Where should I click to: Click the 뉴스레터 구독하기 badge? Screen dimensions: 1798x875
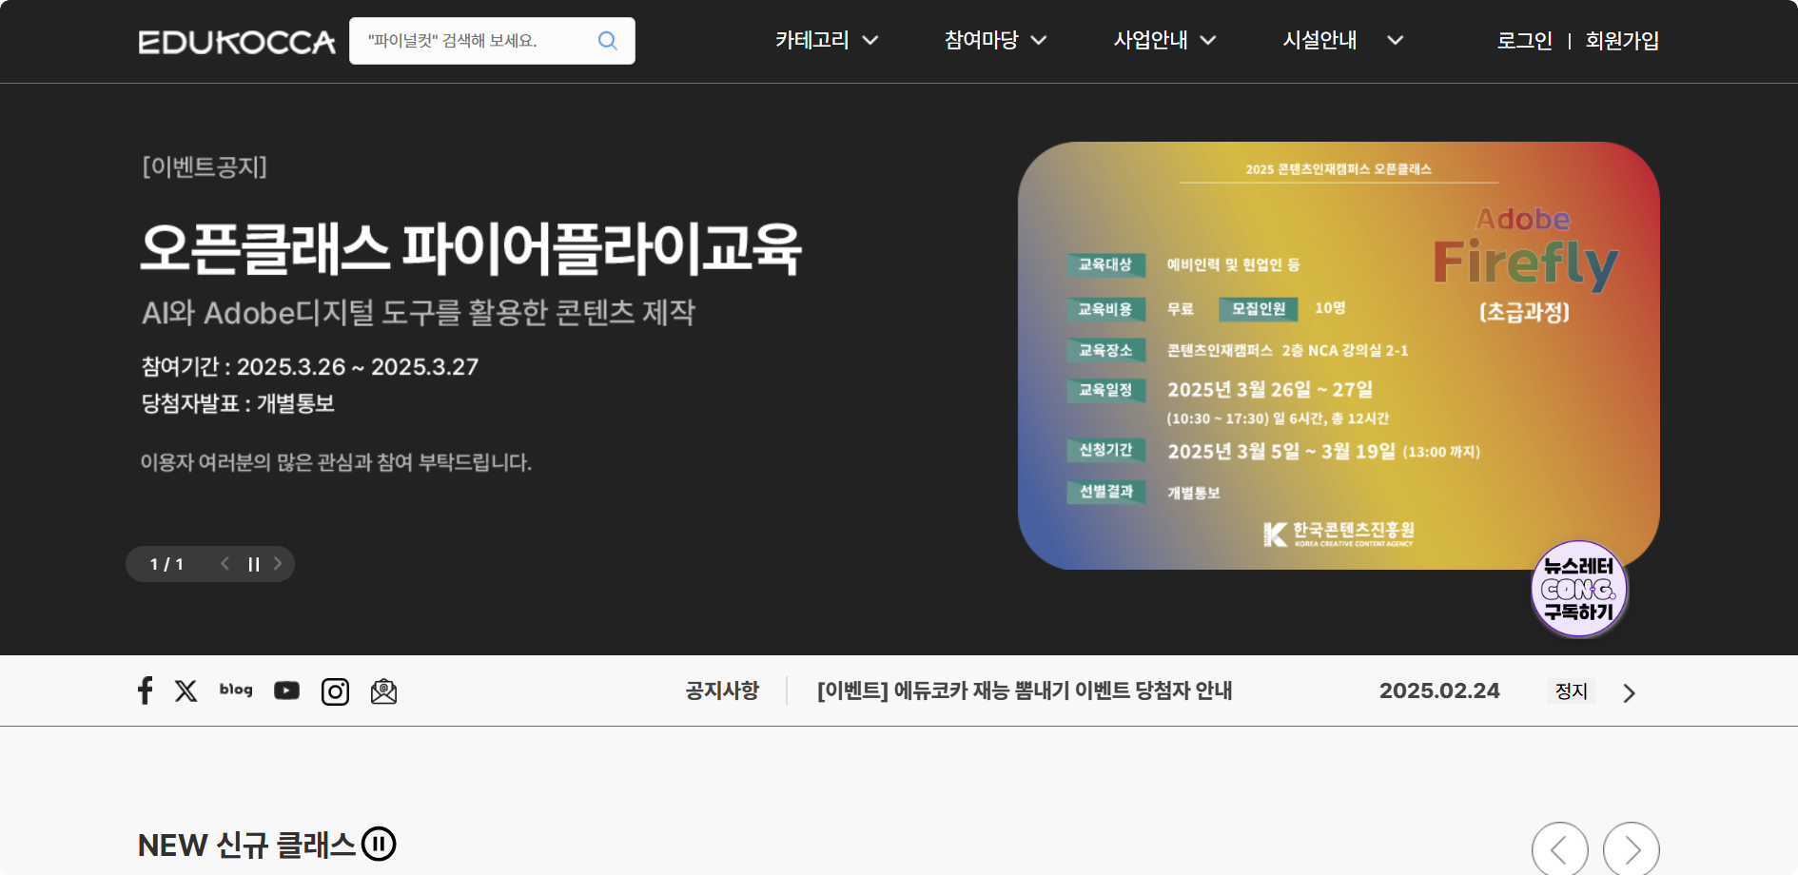coord(1579,589)
